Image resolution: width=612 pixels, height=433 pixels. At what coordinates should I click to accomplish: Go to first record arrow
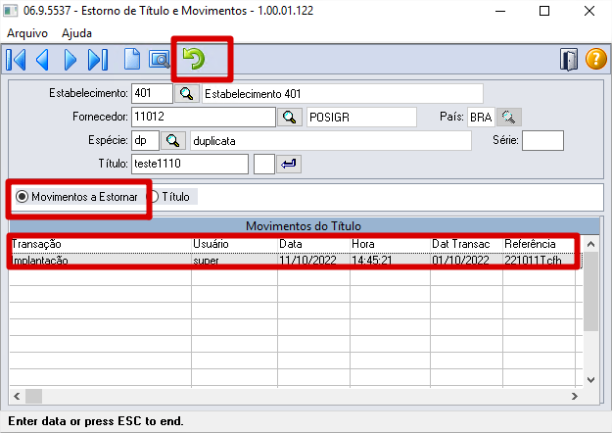click(16, 60)
